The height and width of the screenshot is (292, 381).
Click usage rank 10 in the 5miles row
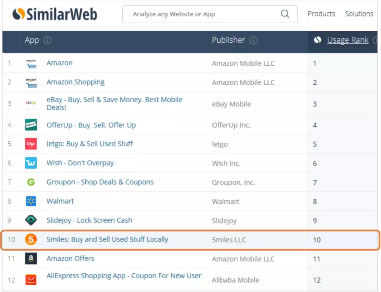[x=317, y=240]
